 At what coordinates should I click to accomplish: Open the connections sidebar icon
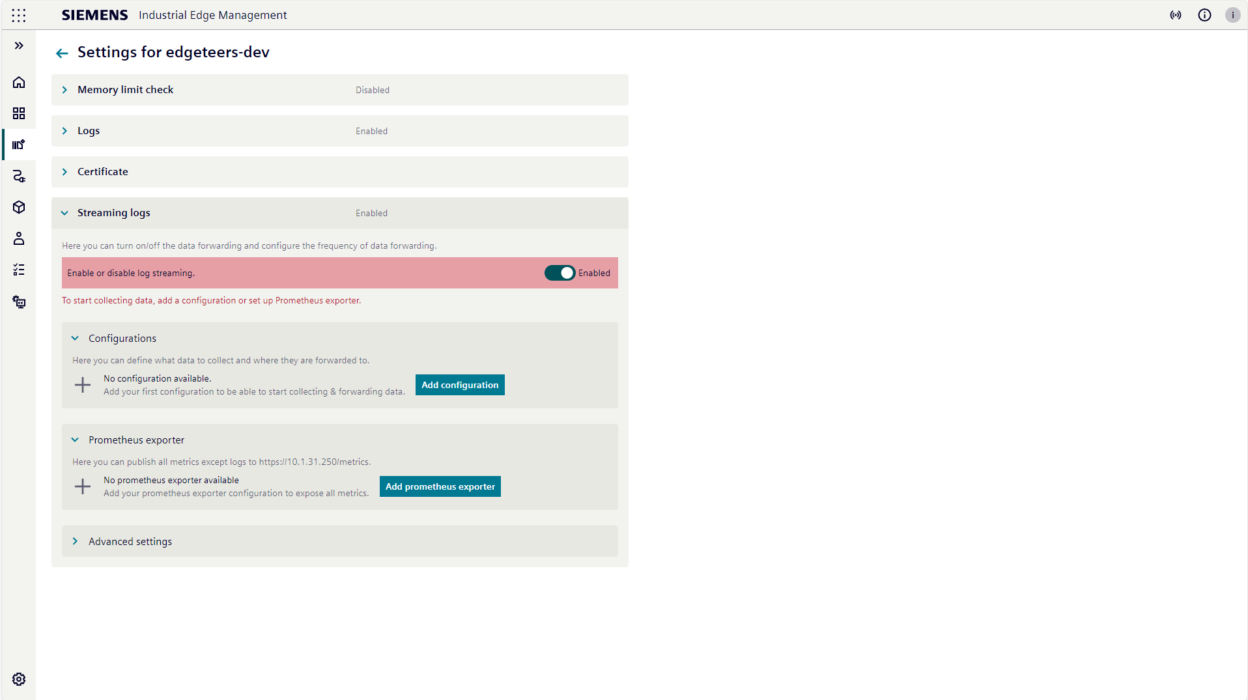pyautogui.click(x=19, y=176)
